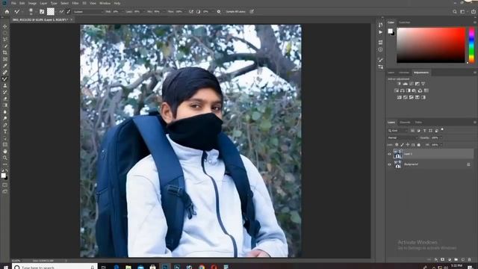Toggle type layer filter icon

(x=424, y=131)
